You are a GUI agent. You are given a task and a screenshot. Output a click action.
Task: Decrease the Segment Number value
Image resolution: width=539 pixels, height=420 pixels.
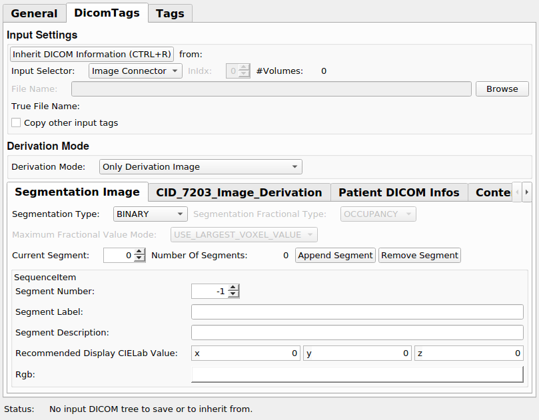(x=233, y=295)
